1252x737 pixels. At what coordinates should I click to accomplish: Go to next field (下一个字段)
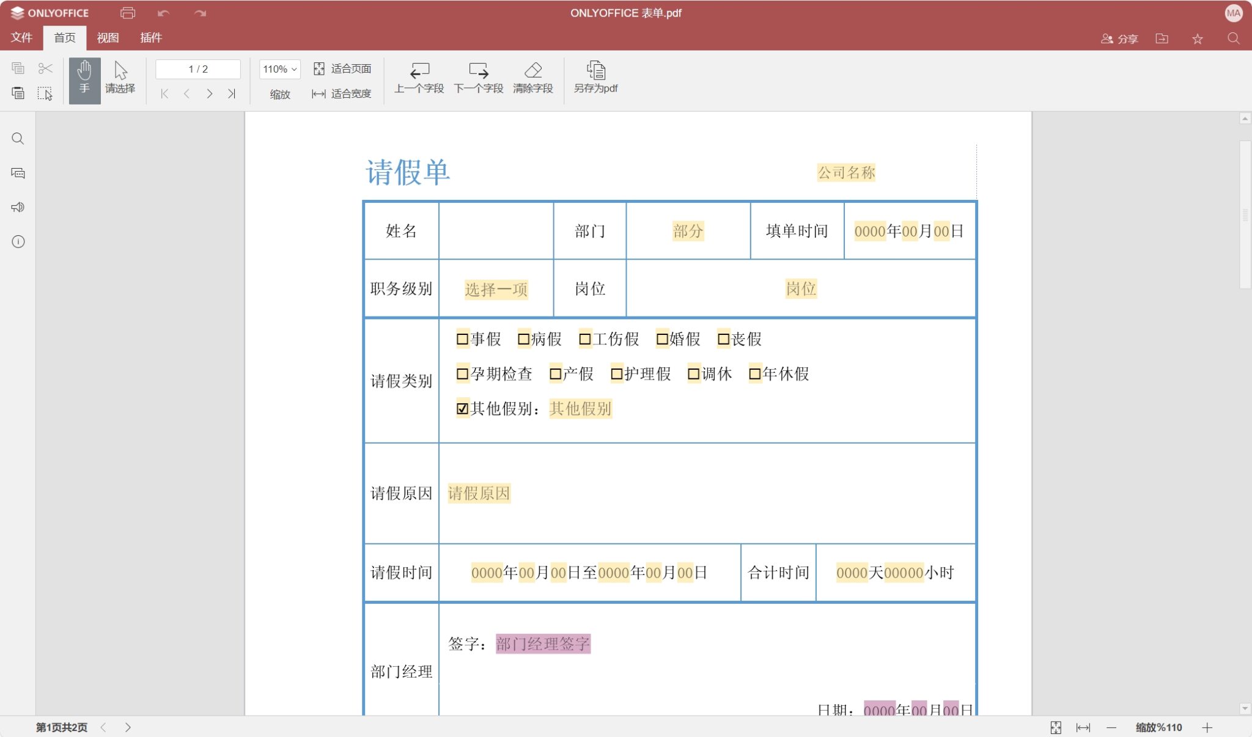[x=479, y=78]
